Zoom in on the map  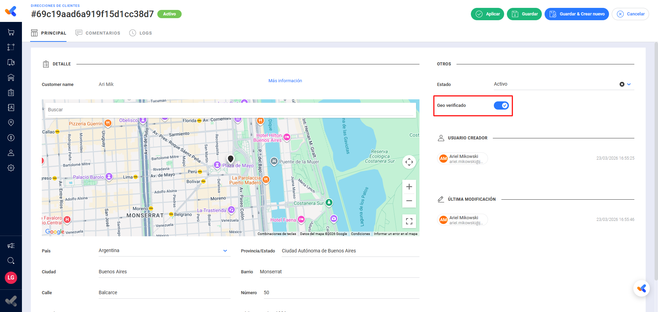[409, 187]
